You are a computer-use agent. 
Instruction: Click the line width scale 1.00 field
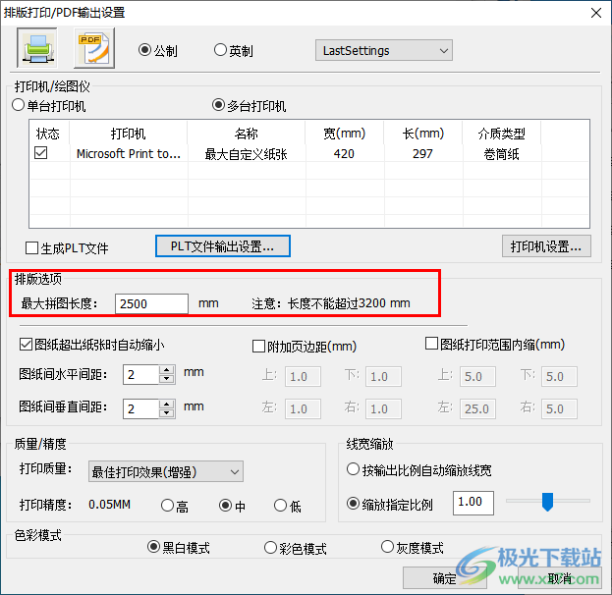(x=473, y=503)
